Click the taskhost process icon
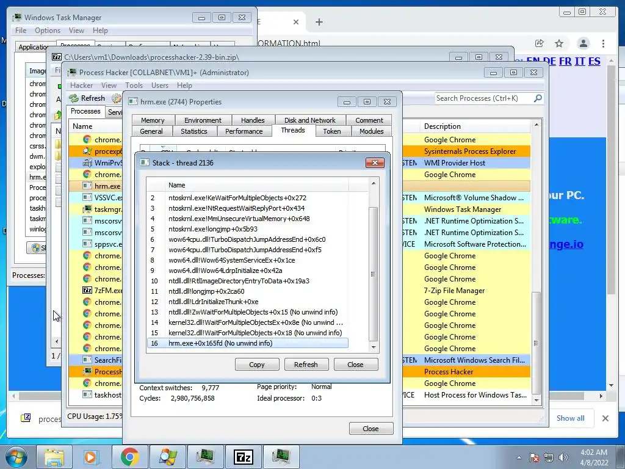The image size is (625, 469). pyautogui.click(x=87, y=395)
